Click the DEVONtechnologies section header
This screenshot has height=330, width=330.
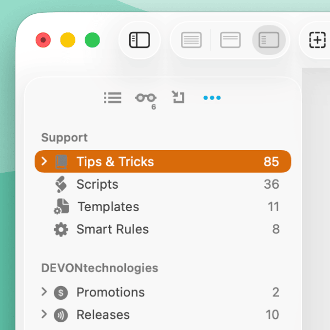pyautogui.click(x=100, y=268)
